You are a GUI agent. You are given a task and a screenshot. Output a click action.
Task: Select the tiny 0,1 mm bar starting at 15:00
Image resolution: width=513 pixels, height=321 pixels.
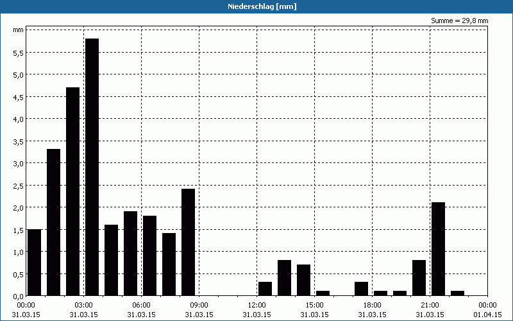coord(323,293)
